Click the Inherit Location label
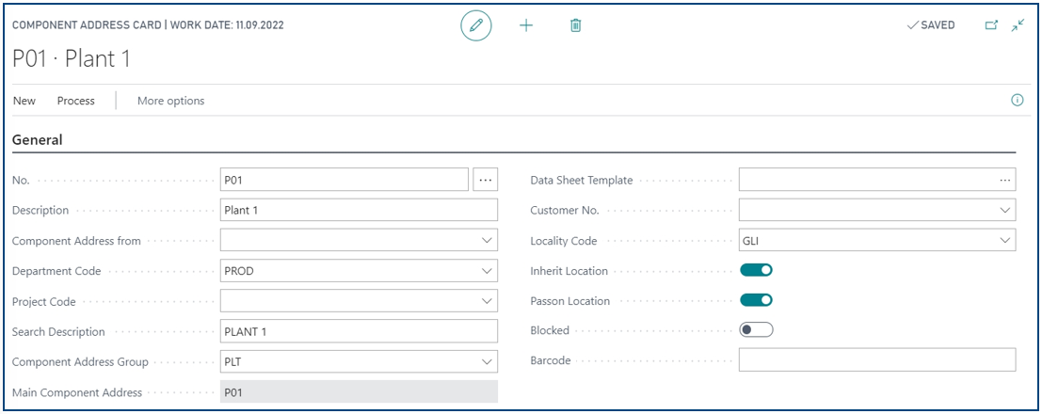 [x=569, y=271]
